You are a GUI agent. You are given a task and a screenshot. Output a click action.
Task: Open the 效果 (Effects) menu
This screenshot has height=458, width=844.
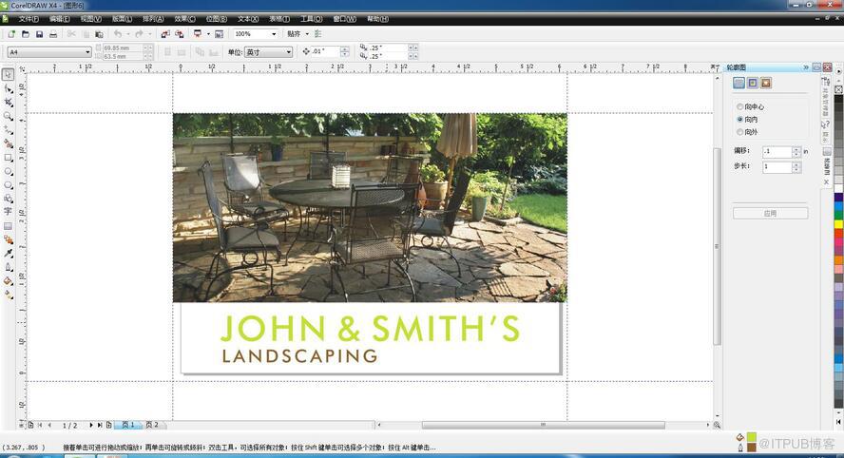[x=184, y=18]
